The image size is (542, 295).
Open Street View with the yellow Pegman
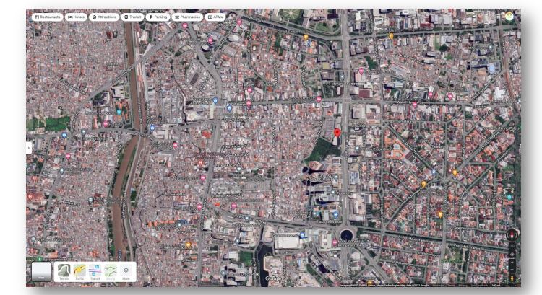coord(512,278)
